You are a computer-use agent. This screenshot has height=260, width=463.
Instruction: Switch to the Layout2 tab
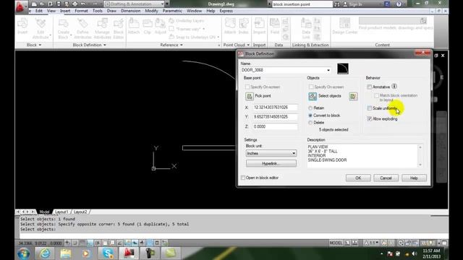pyautogui.click(x=80, y=212)
